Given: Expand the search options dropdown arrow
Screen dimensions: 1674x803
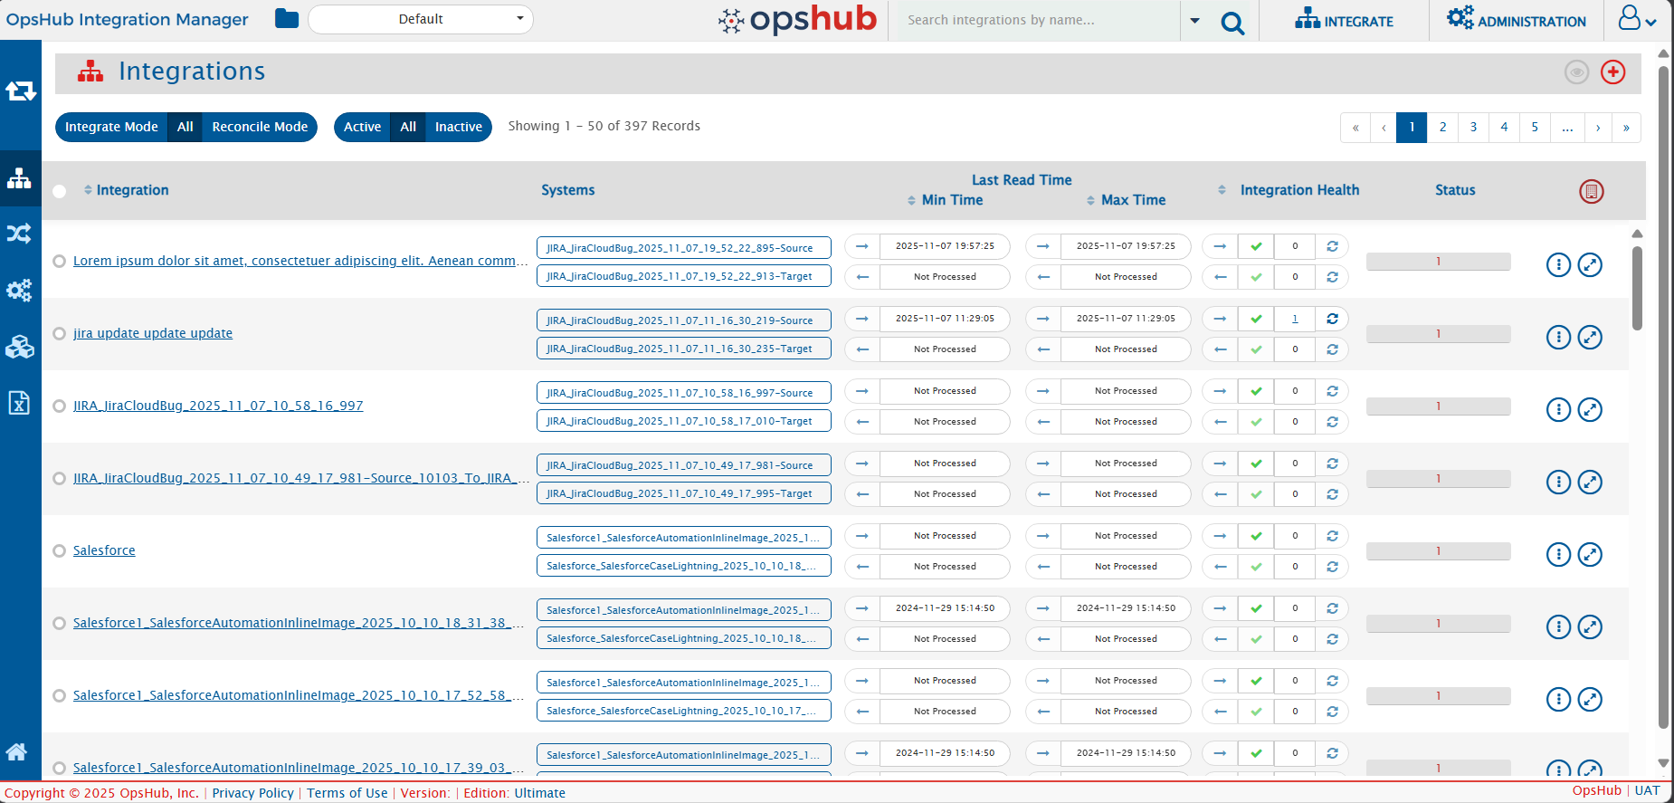Looking at the screenshot, I should coord(1194,21).
